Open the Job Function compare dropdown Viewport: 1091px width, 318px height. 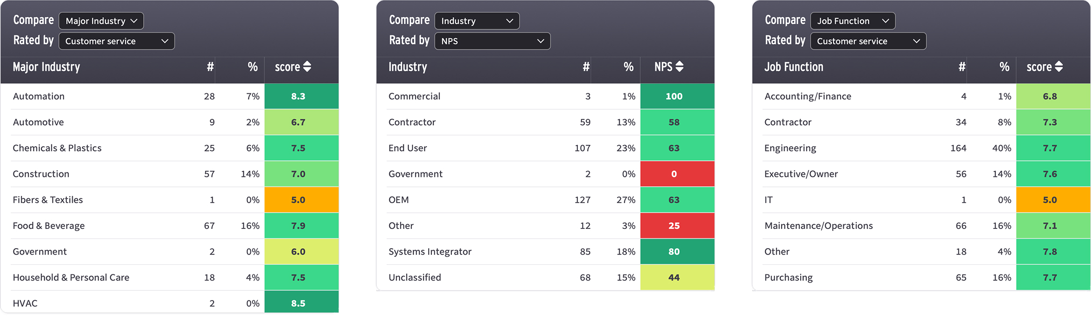click(853, 21)
